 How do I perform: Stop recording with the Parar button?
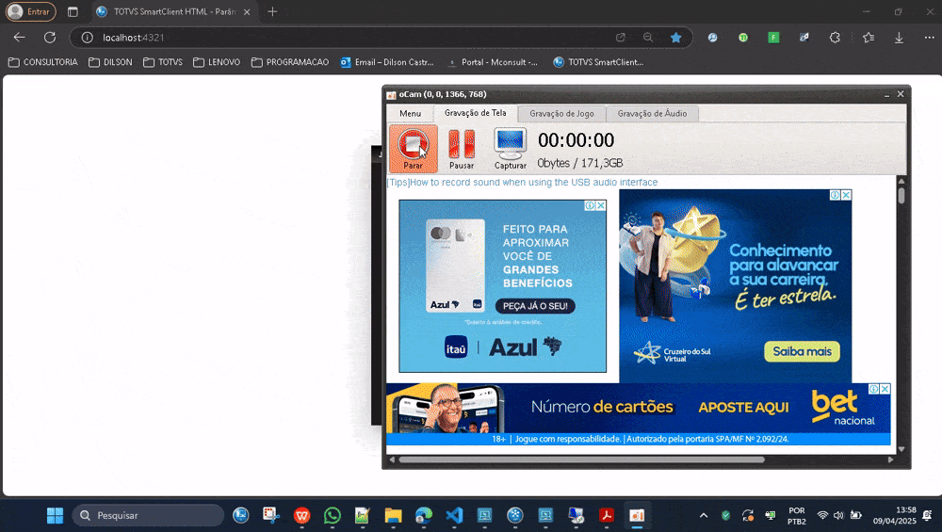(x=413, y=149)
